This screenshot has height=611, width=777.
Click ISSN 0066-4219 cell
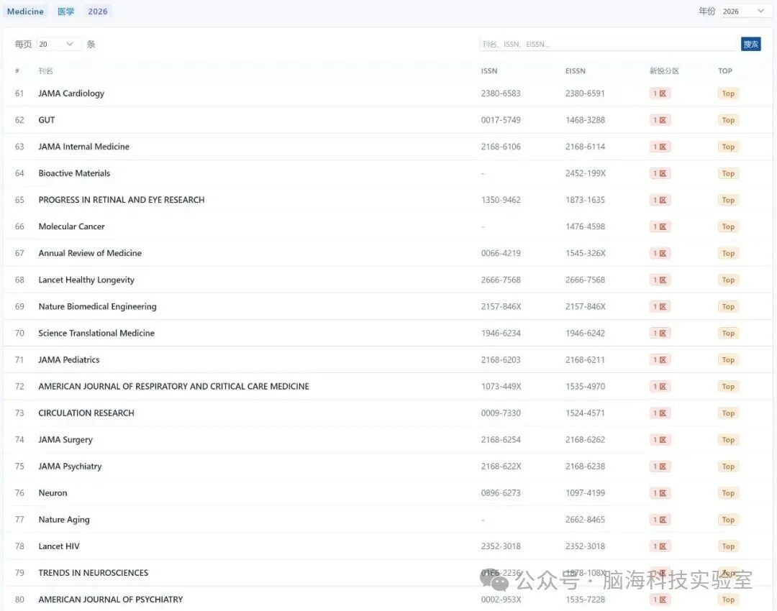pos(501,253)
